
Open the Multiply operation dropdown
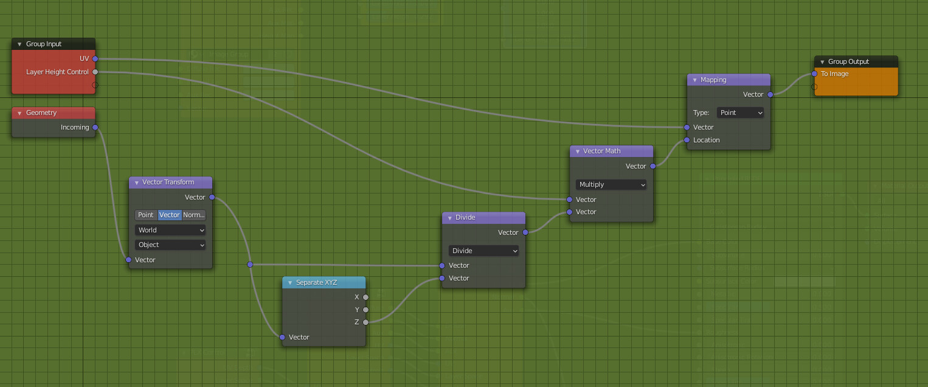[x=611, y=184]
